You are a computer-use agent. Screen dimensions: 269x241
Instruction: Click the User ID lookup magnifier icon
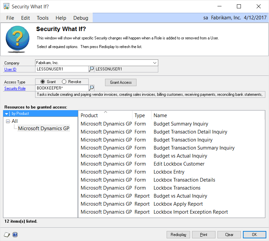click(91, 69)
